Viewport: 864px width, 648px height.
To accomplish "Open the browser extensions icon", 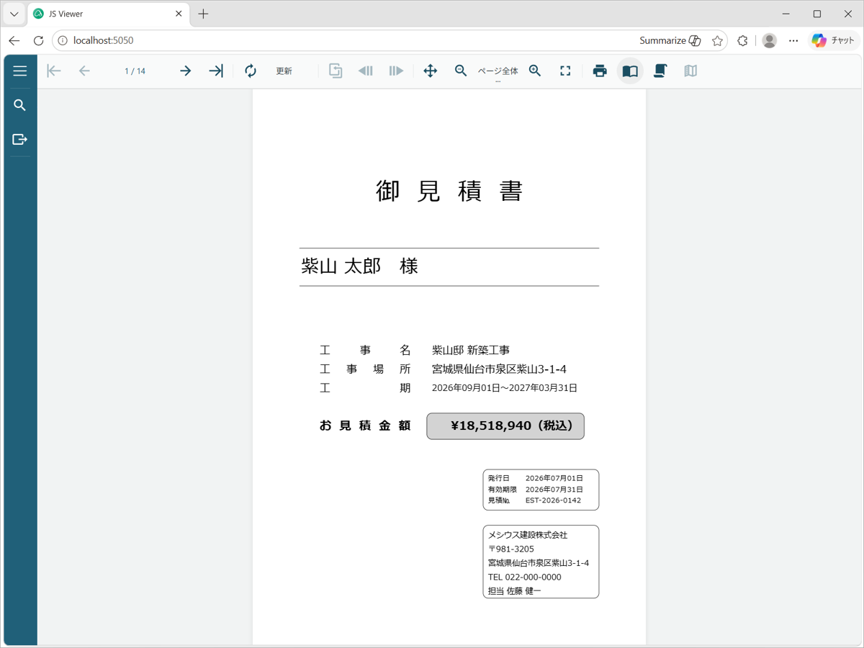I will tap(743, 40).
